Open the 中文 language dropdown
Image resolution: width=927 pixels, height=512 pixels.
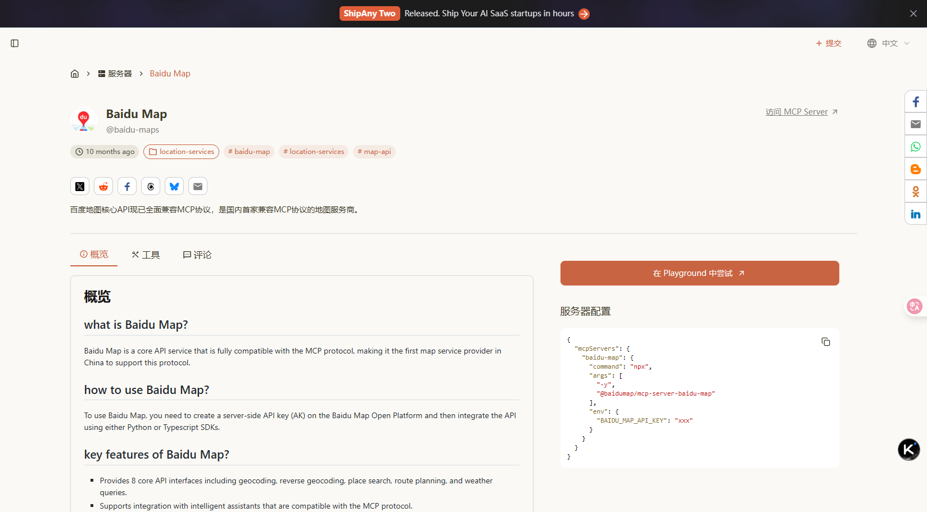click(x=888, y=43)
